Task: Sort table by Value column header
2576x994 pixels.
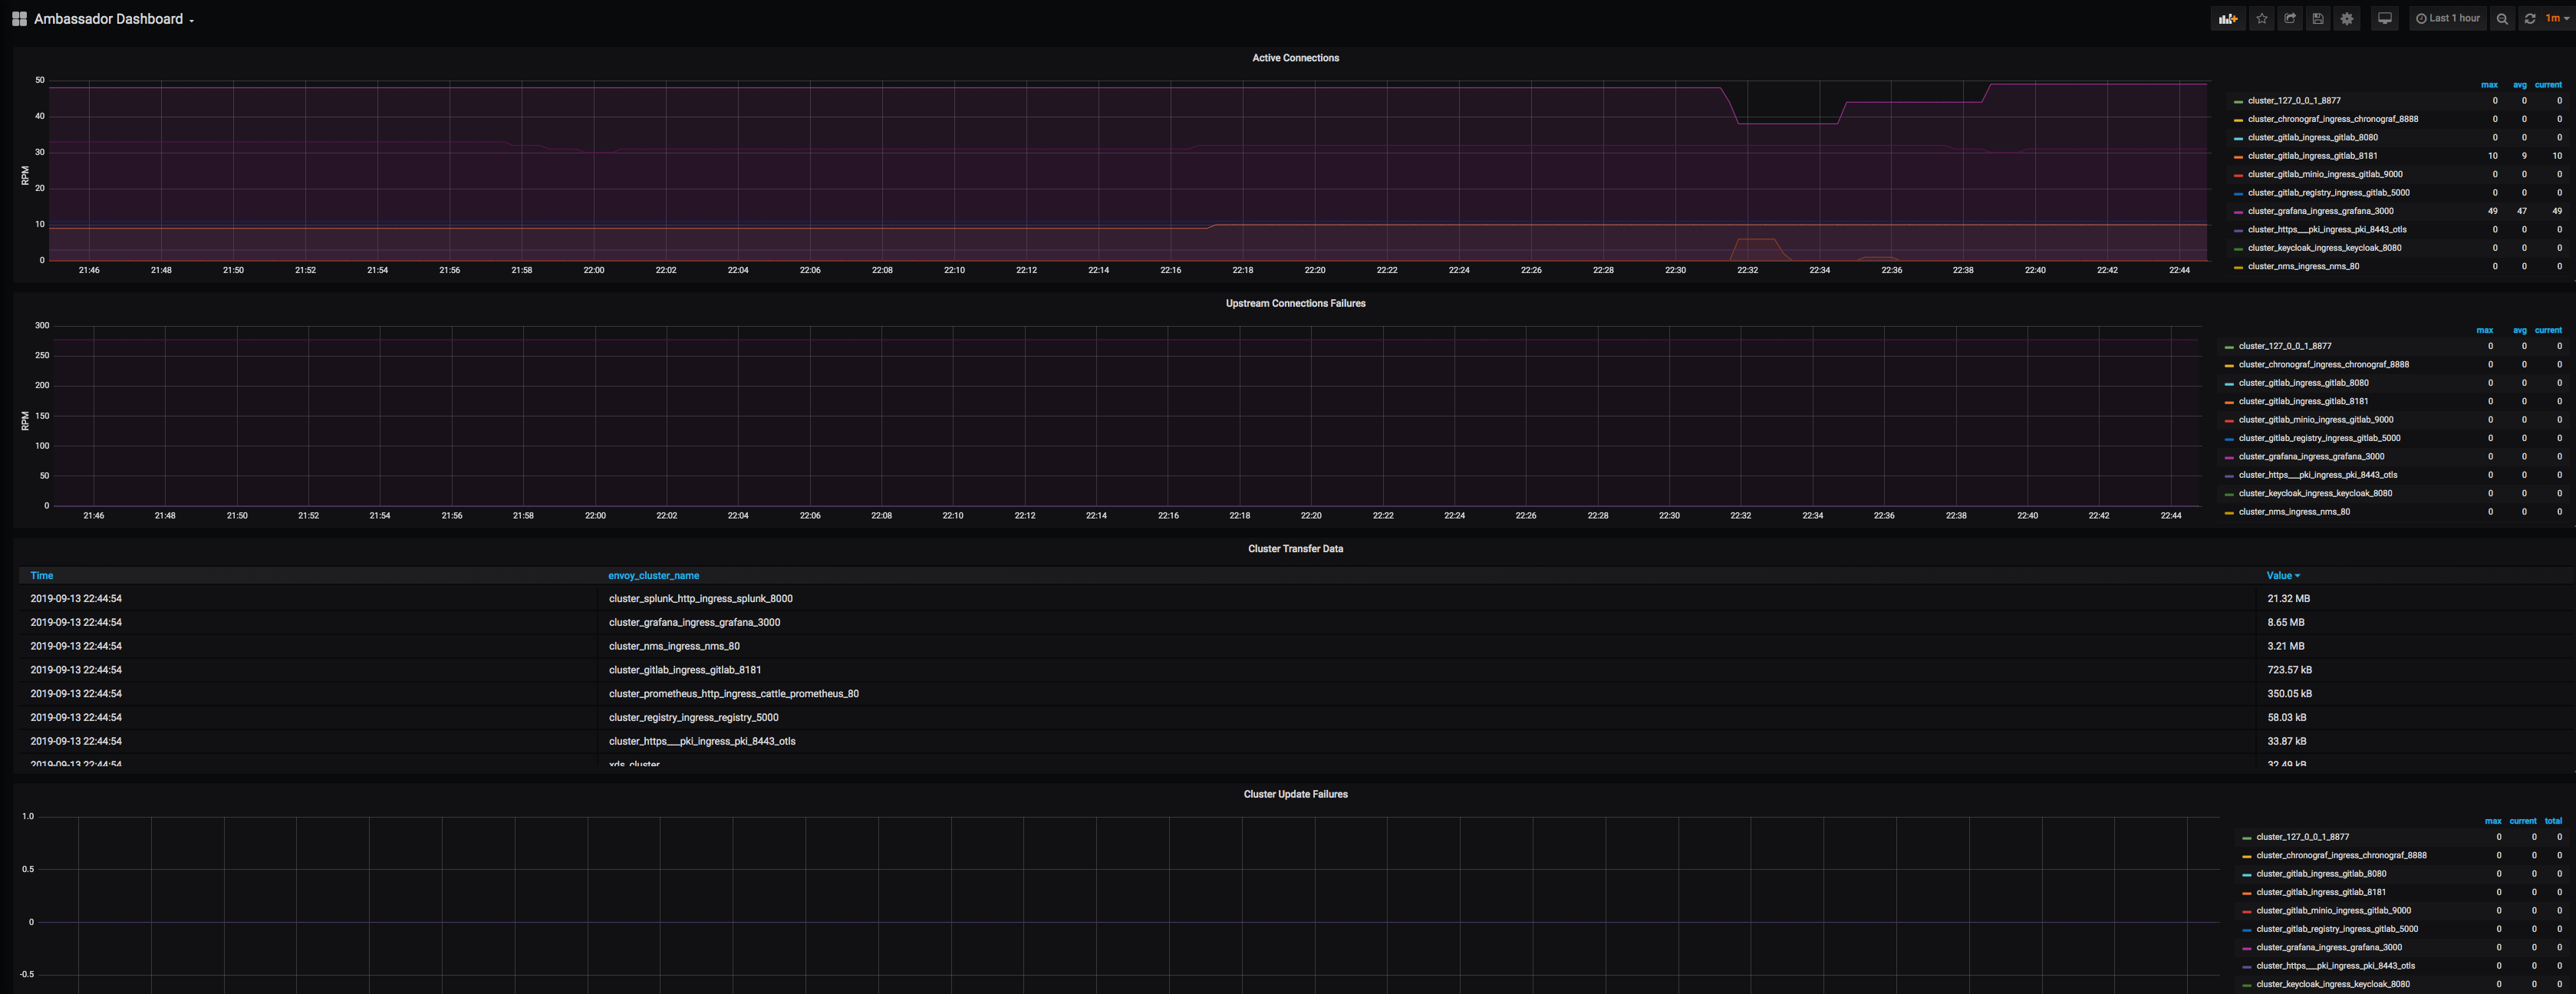Action: (x=2279, y=576)
